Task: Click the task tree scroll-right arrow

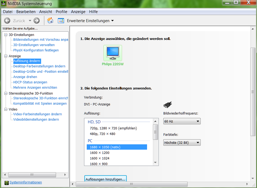Action: click(65, 175)
